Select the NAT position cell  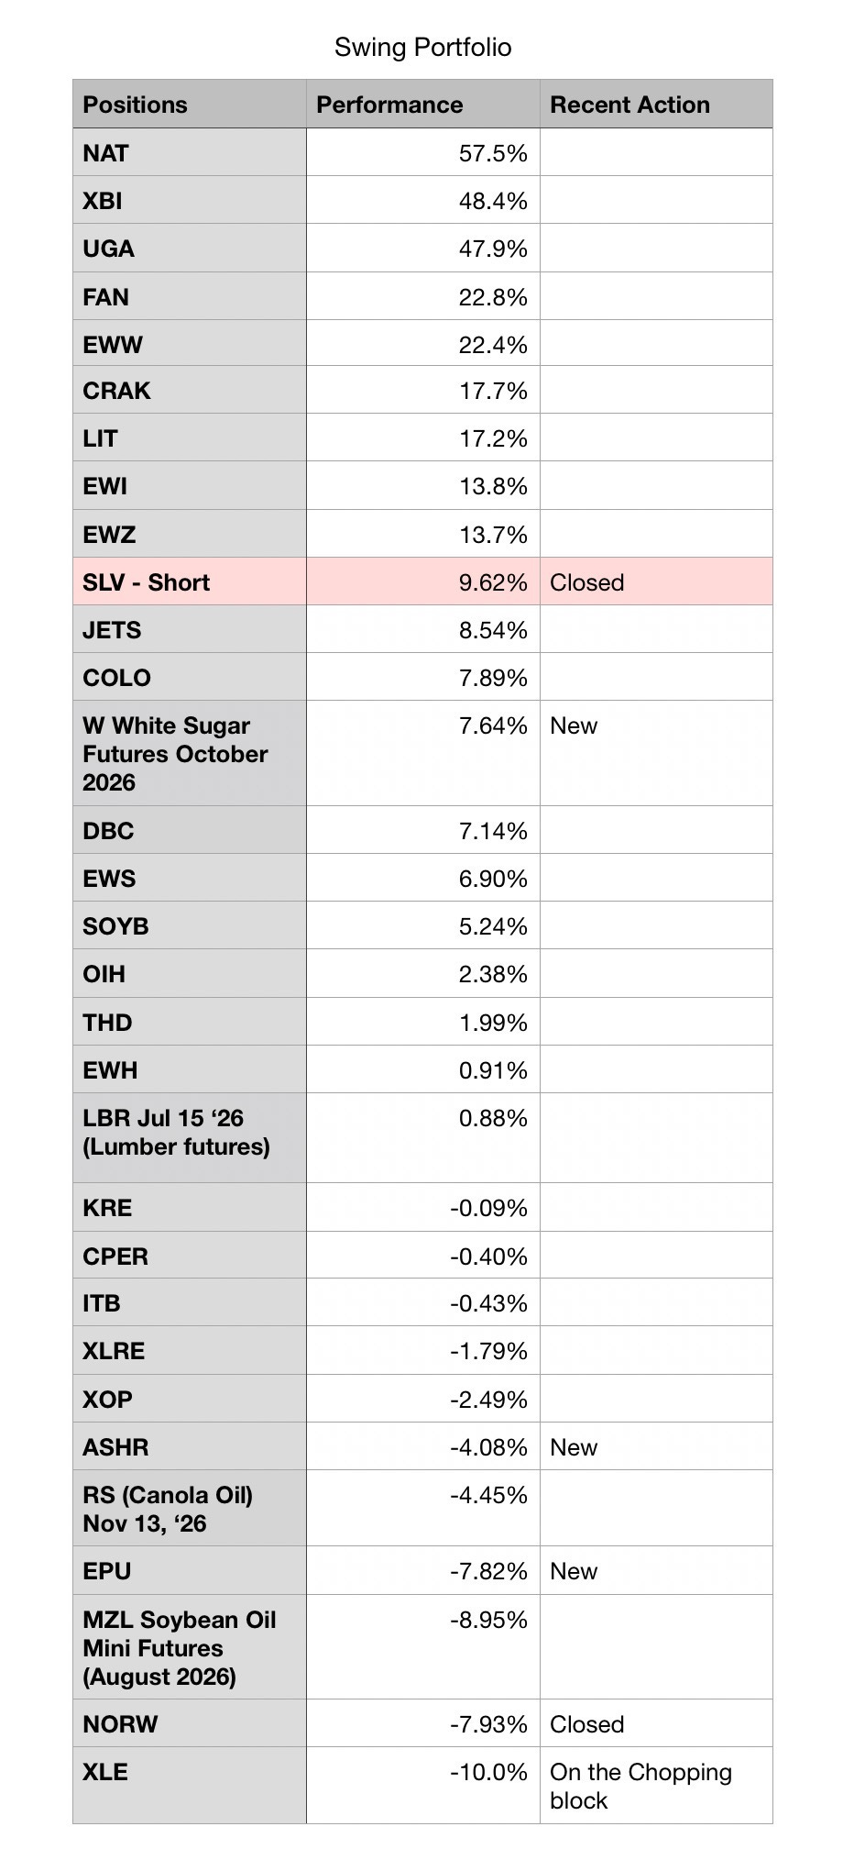point(190,152)
